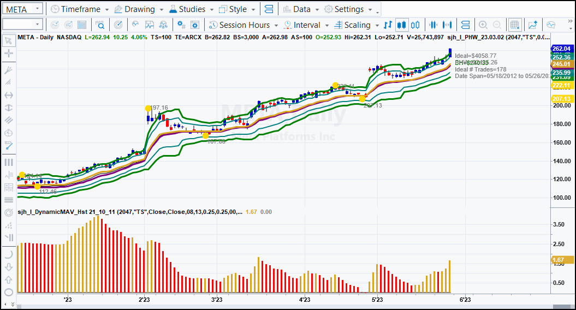Pick the time cycle circle tool
Image resolution: width=576 pixels, height=310 pixels.
[8, 133]
